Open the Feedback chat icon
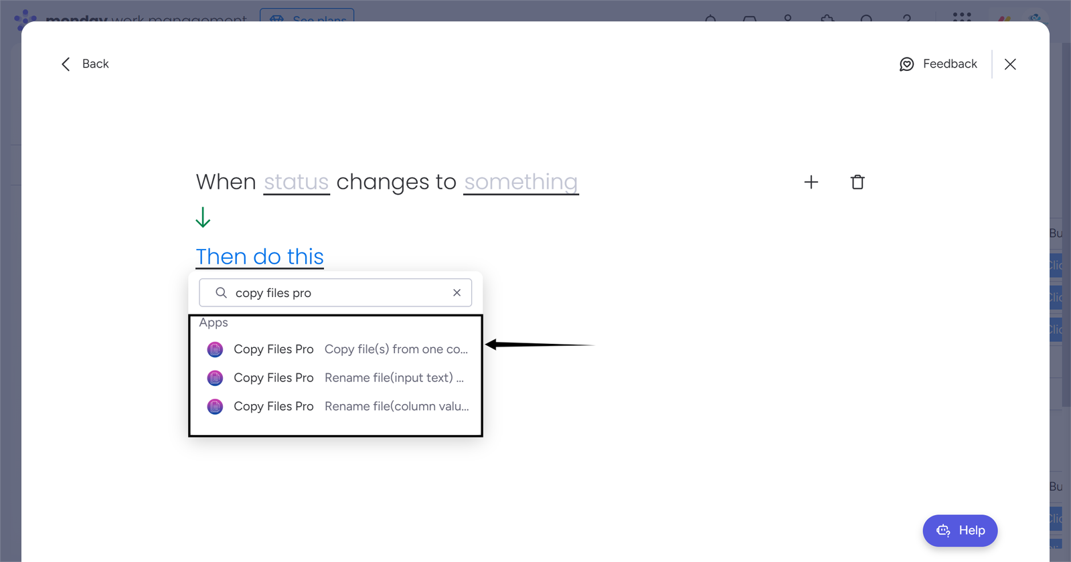Viewport: 1071px width, 562px height. point(906,64)
